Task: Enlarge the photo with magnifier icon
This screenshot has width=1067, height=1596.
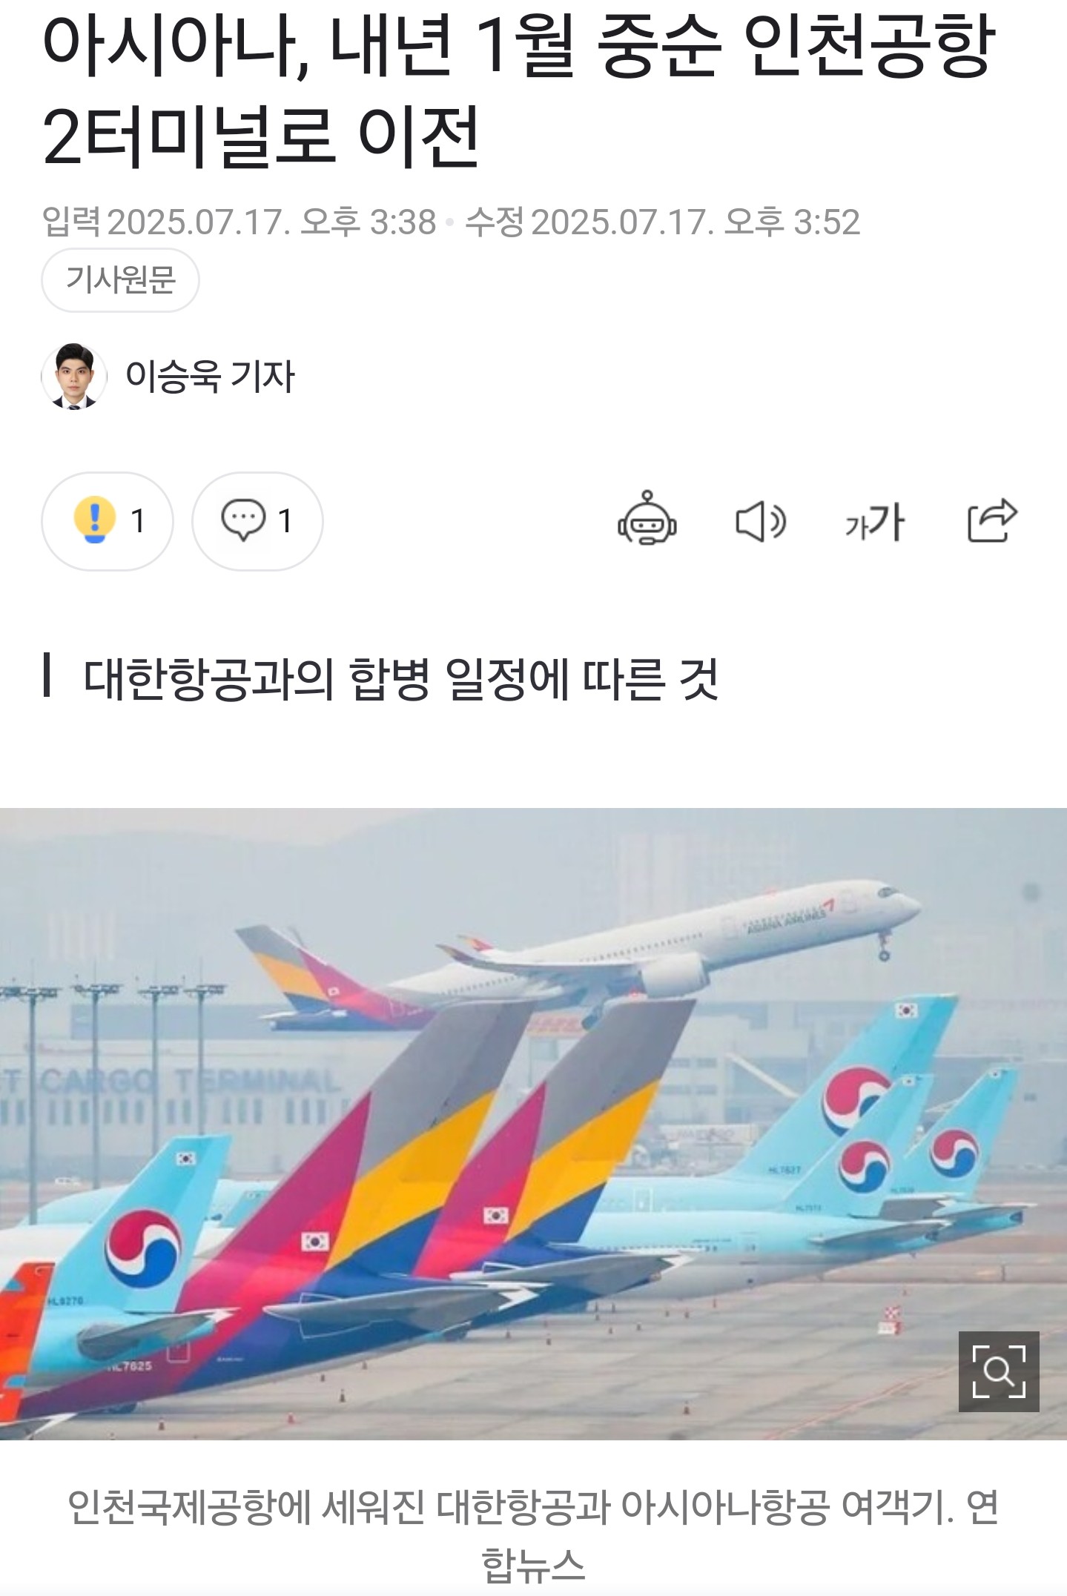Action: 999,1371
